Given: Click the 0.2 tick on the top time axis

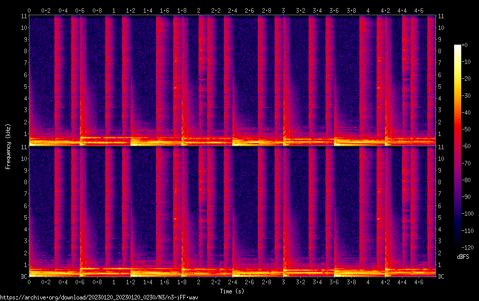Looking at the screenshot, I should [46, 10].
